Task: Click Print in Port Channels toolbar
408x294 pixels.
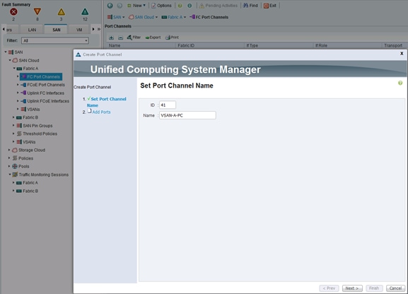Action: (x=172, y=37)
